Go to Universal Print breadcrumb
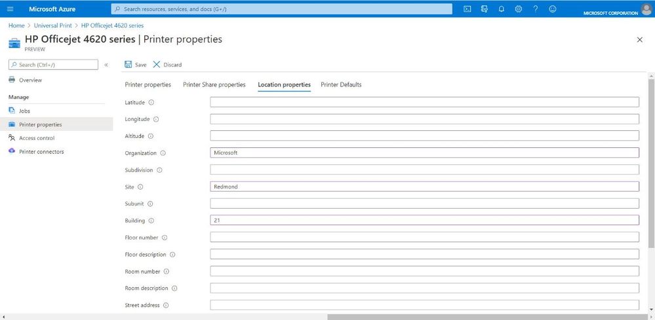 tap(52, 26)
